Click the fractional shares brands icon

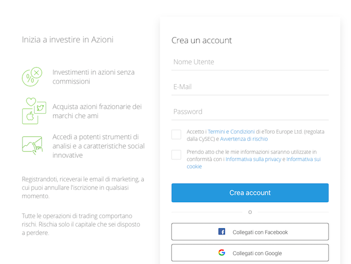(x=34, y=111)
